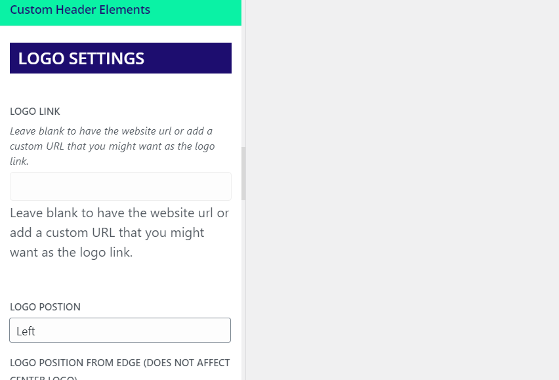This screenshot has height=380, width=559.
Task: Click the right end of Logo Position box
Action: coord(220,330)
